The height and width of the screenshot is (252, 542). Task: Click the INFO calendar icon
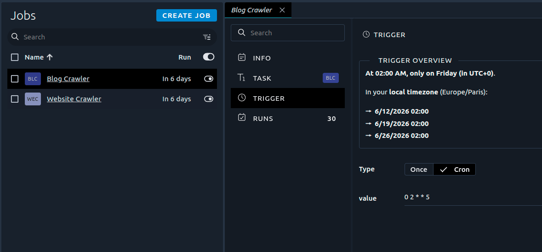coord(242,58)
